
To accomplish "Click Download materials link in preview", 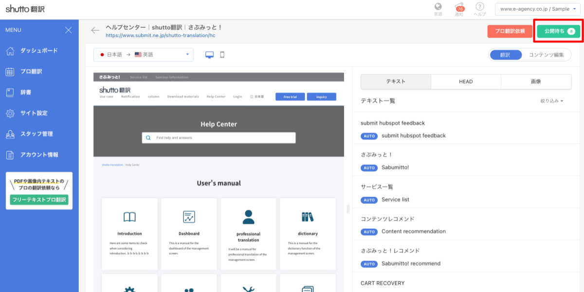I will pos(183,96).
